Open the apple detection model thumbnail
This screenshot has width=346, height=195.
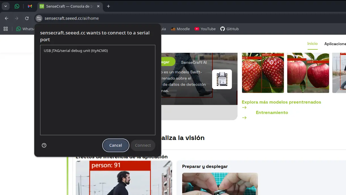click(308, 73)
